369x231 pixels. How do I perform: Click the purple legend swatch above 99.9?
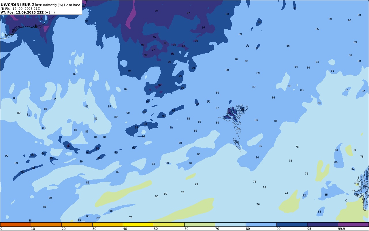tap(353, 224)
